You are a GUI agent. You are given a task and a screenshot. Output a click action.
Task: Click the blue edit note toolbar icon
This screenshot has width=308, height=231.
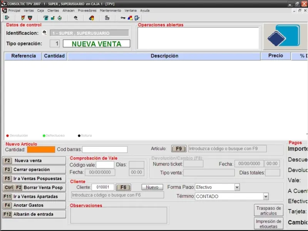tap(137, 18)
